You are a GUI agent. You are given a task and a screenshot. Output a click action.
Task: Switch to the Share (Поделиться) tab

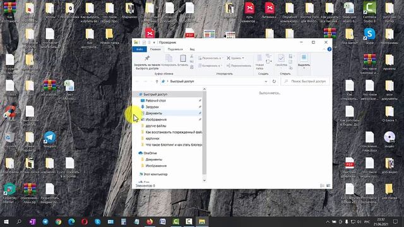[x=175, y=49]
